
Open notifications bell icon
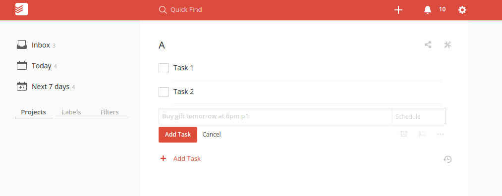tap(427, 10)
